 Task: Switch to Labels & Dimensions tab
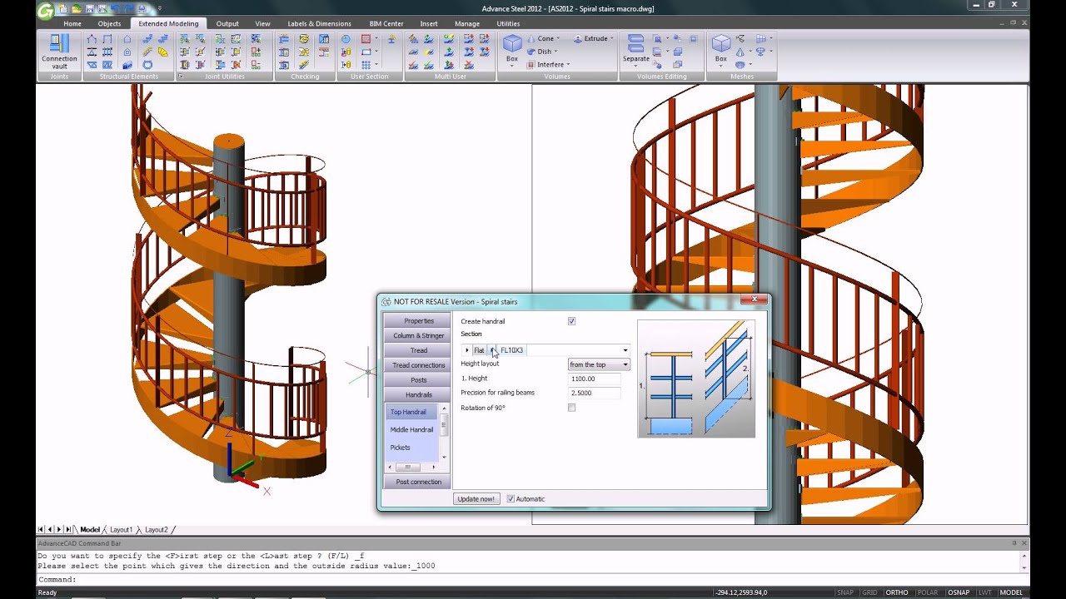[319, 23]
